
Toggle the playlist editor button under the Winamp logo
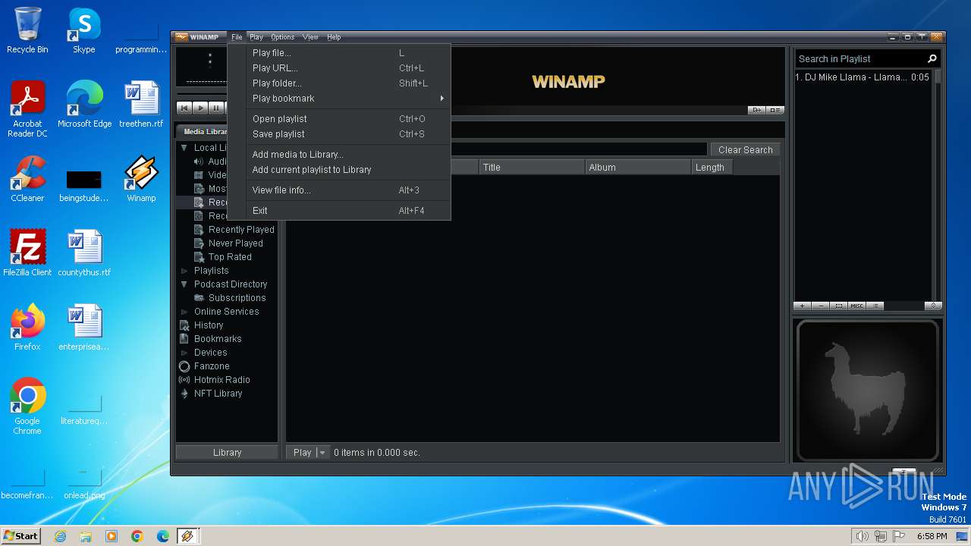(x=775, y=110)
